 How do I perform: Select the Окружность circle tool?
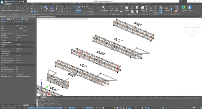tap(17, 9)
